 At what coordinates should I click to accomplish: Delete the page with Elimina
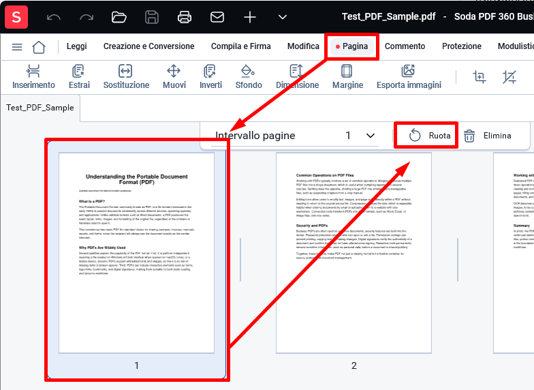click(487, 136)
